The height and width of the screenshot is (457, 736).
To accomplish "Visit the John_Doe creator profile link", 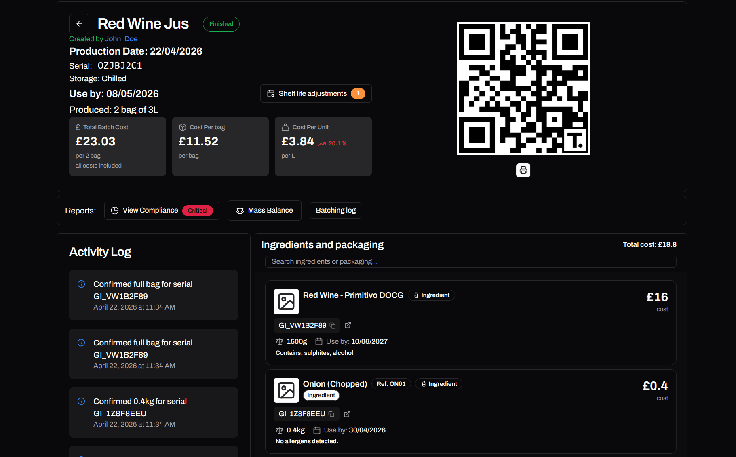I will [x=121, y=39].
